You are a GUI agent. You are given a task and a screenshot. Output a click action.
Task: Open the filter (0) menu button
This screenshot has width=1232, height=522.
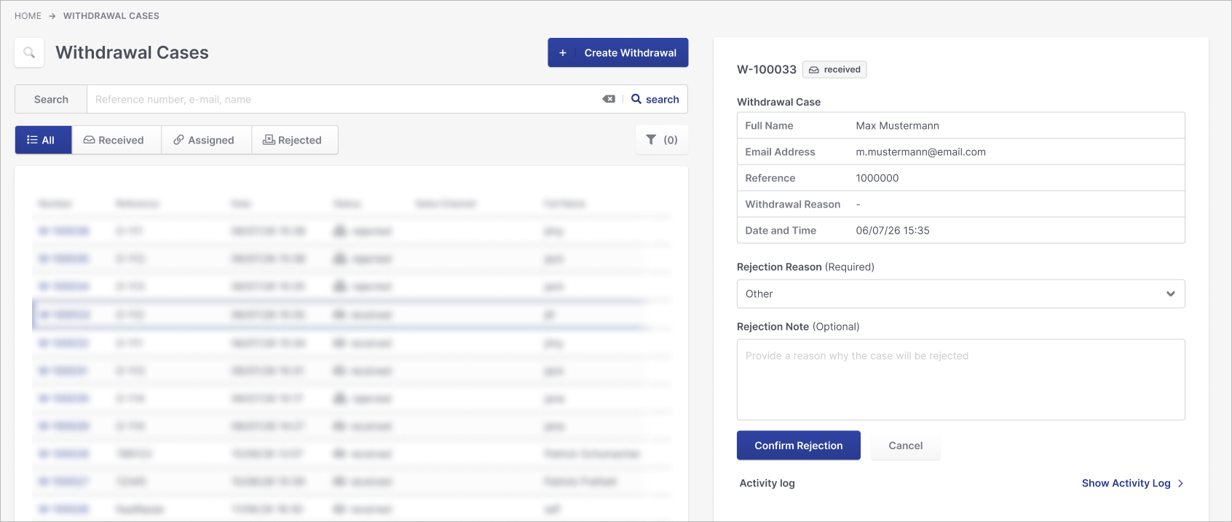(x=662, y=140)
